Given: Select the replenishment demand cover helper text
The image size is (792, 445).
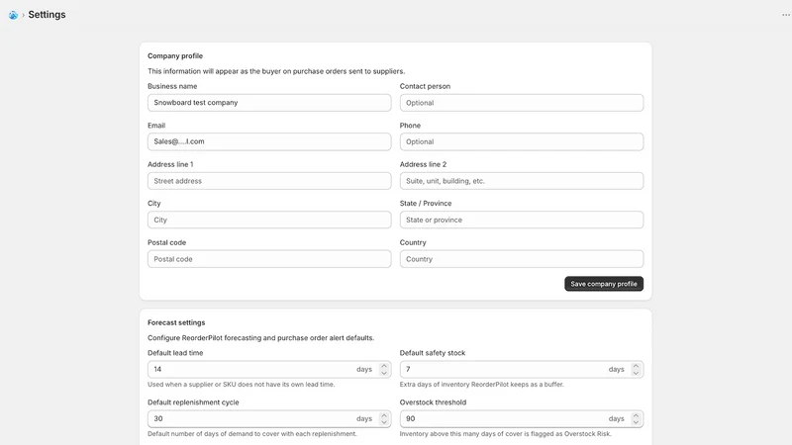Looking at the screenshot, I should (252, 434).
